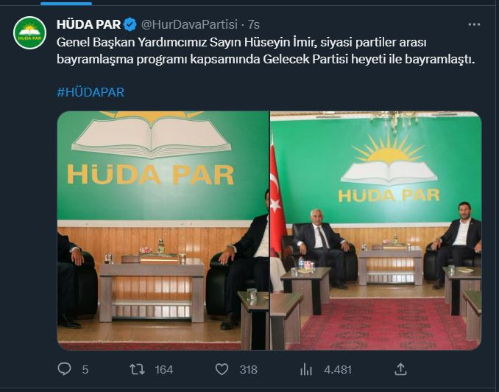499x392 pixels.
Task: Click the reply speech bubble icon
Action: click(x=64, y=369)
